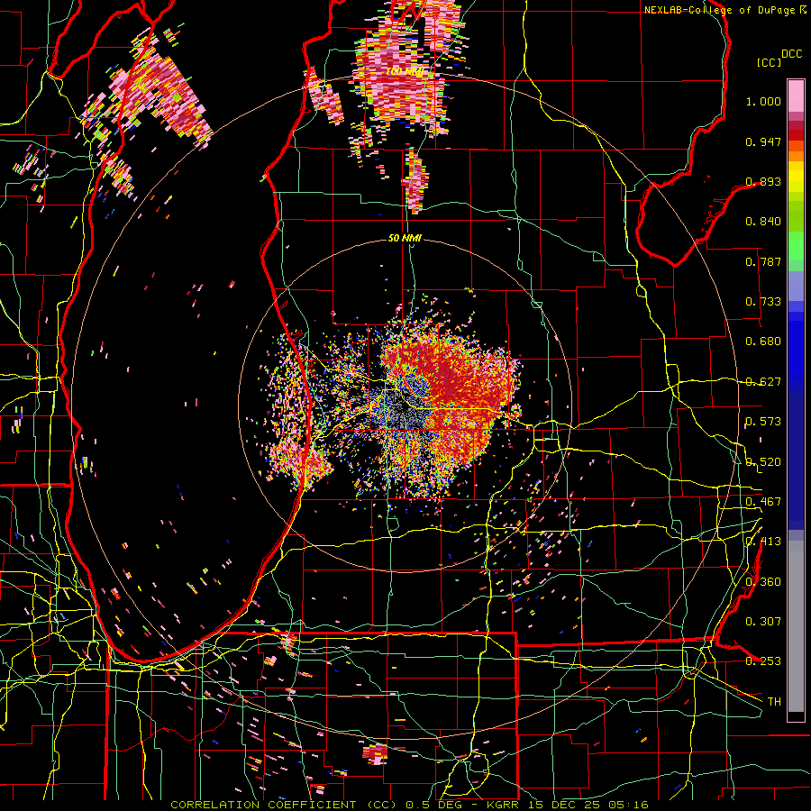The image size is (811, 811).
Task: Click the 15 DEC 25 date in the caption
Action: click(x=562, y=805)
